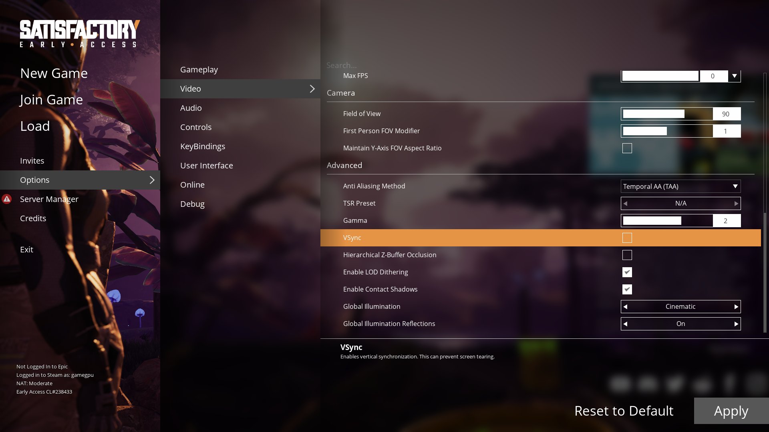Click the Enable LOD Dithering label
The width and height of the screenshot is (769, 432).
point(376,272)
